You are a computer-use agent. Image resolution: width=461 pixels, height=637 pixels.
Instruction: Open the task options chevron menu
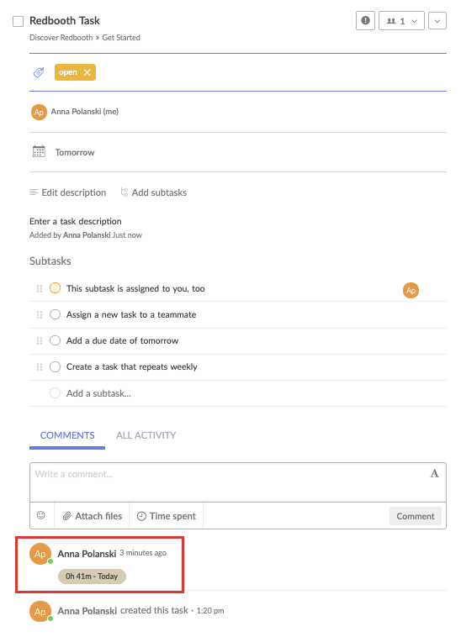437,21
